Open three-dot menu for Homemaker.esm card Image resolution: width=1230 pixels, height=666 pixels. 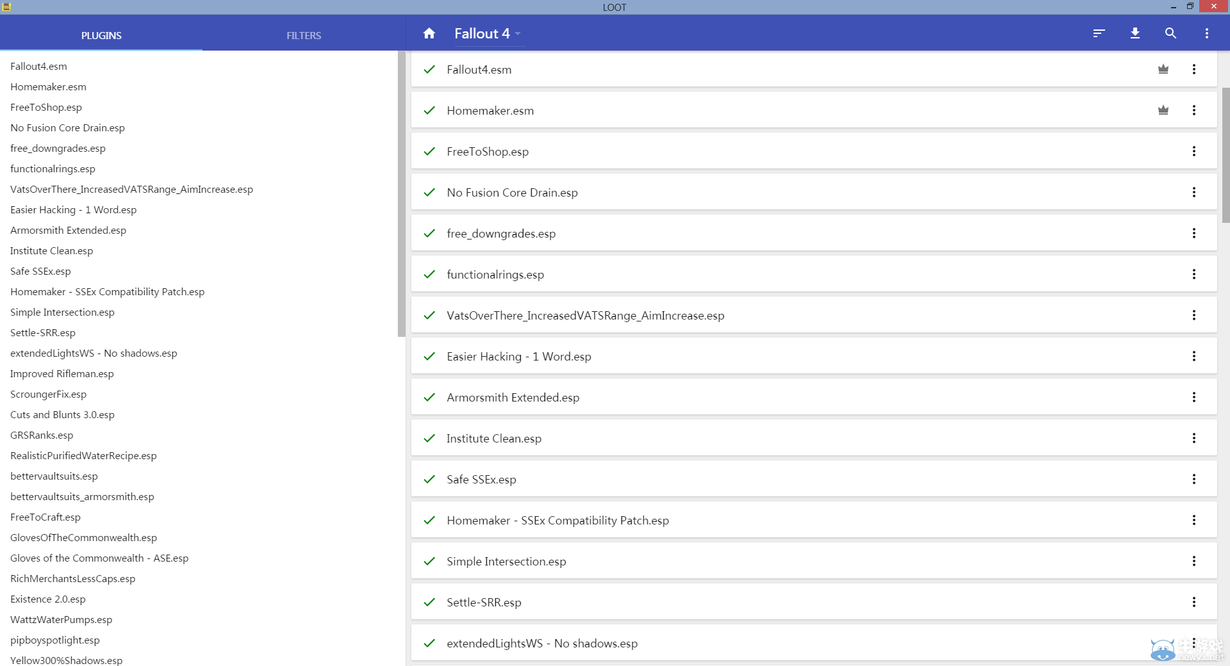1194,110
